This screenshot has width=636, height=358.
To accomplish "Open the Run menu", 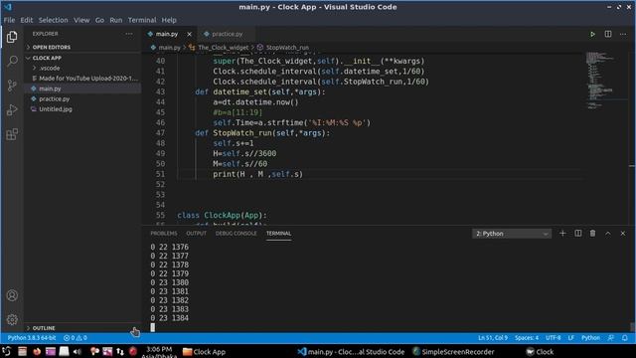I will click(115, 20).
